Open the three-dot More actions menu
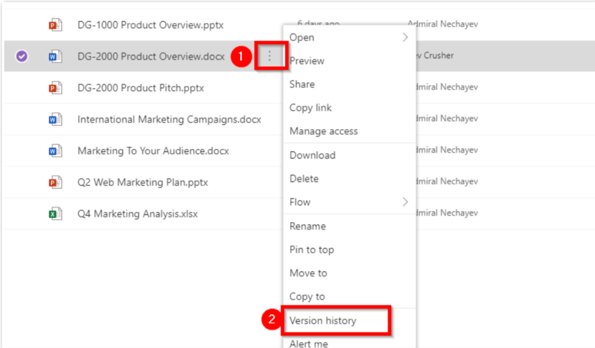 tap(270, 56)
